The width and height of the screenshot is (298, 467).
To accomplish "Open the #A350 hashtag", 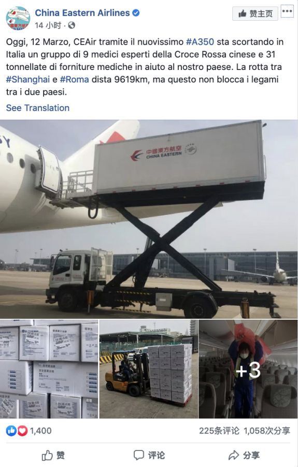I will [x=200, y=41].
